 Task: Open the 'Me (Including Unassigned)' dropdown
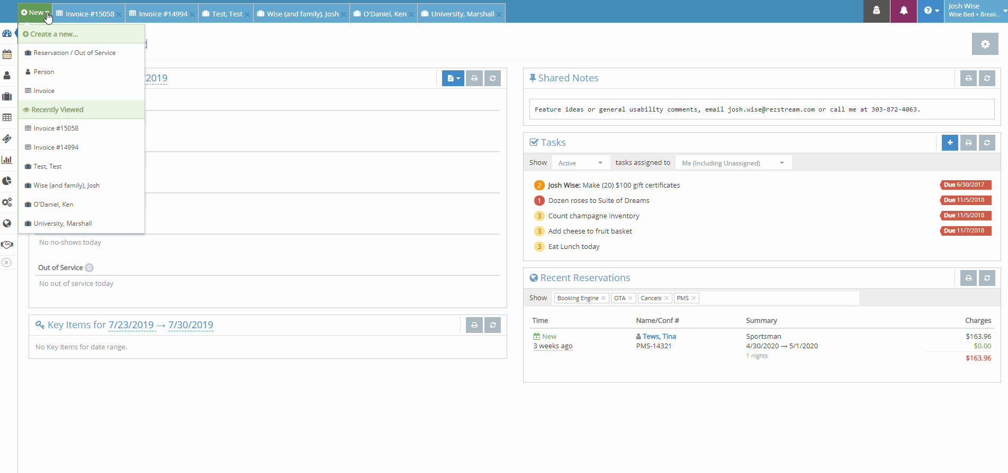[x=733, y=163]
